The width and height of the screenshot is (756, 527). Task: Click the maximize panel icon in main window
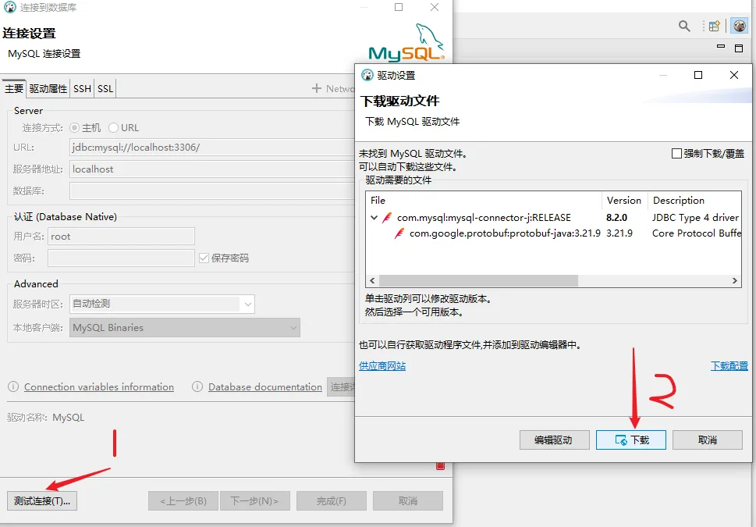[739, 48]
